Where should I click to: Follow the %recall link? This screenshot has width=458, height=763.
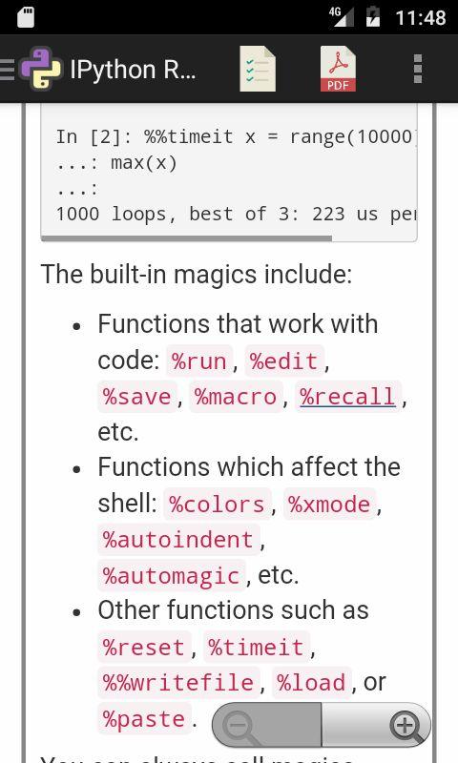[x=347, y=396]
